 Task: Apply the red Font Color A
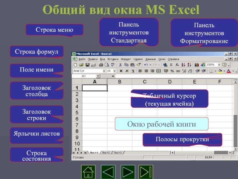(x=229, y=71)
